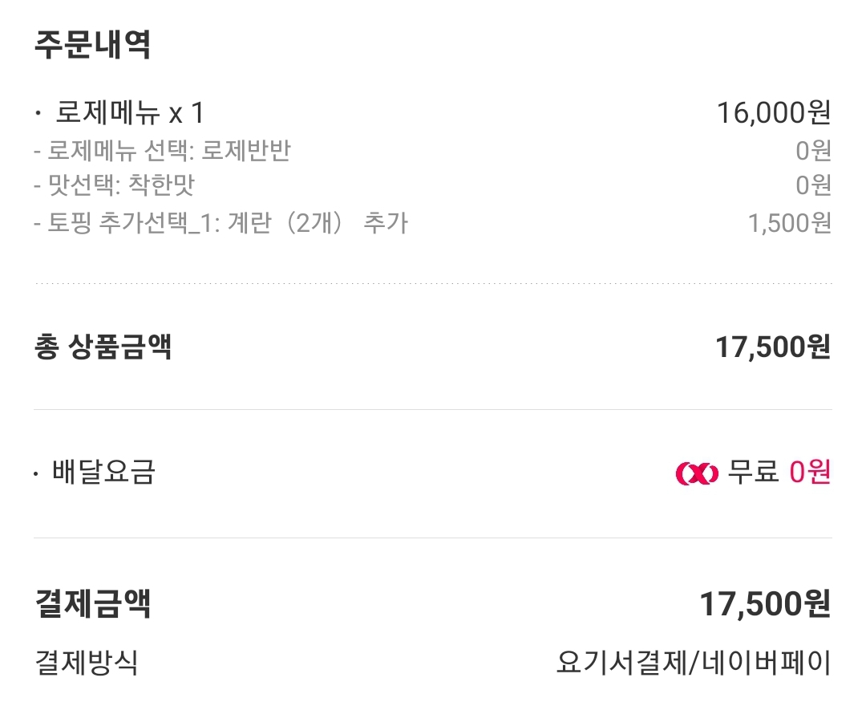Click the red 0원 delivery fee
Viewport: 866px width, 702px height.
click(810, 472)
